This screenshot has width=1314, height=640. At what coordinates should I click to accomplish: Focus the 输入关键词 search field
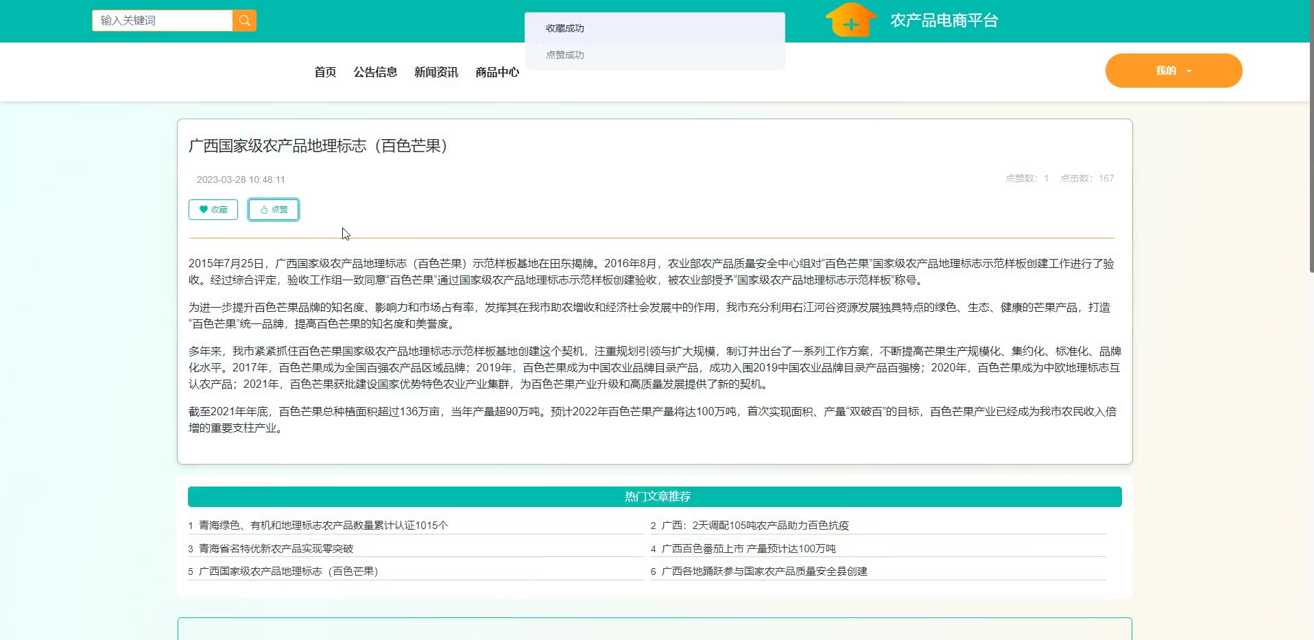coord(163,21)
